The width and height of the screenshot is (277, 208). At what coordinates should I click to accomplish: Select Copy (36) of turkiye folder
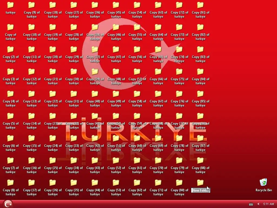pyautogui.click(x=95, y=5)
